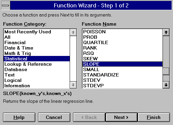Pick the Text category
Screen dimensions: 173x125
point(37,75)
